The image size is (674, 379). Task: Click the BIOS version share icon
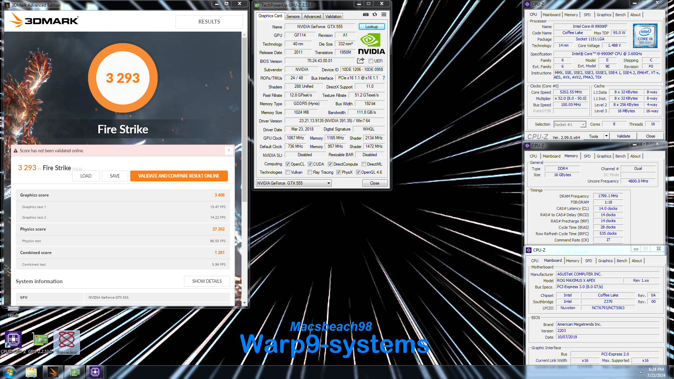click(x=361, y=61)
